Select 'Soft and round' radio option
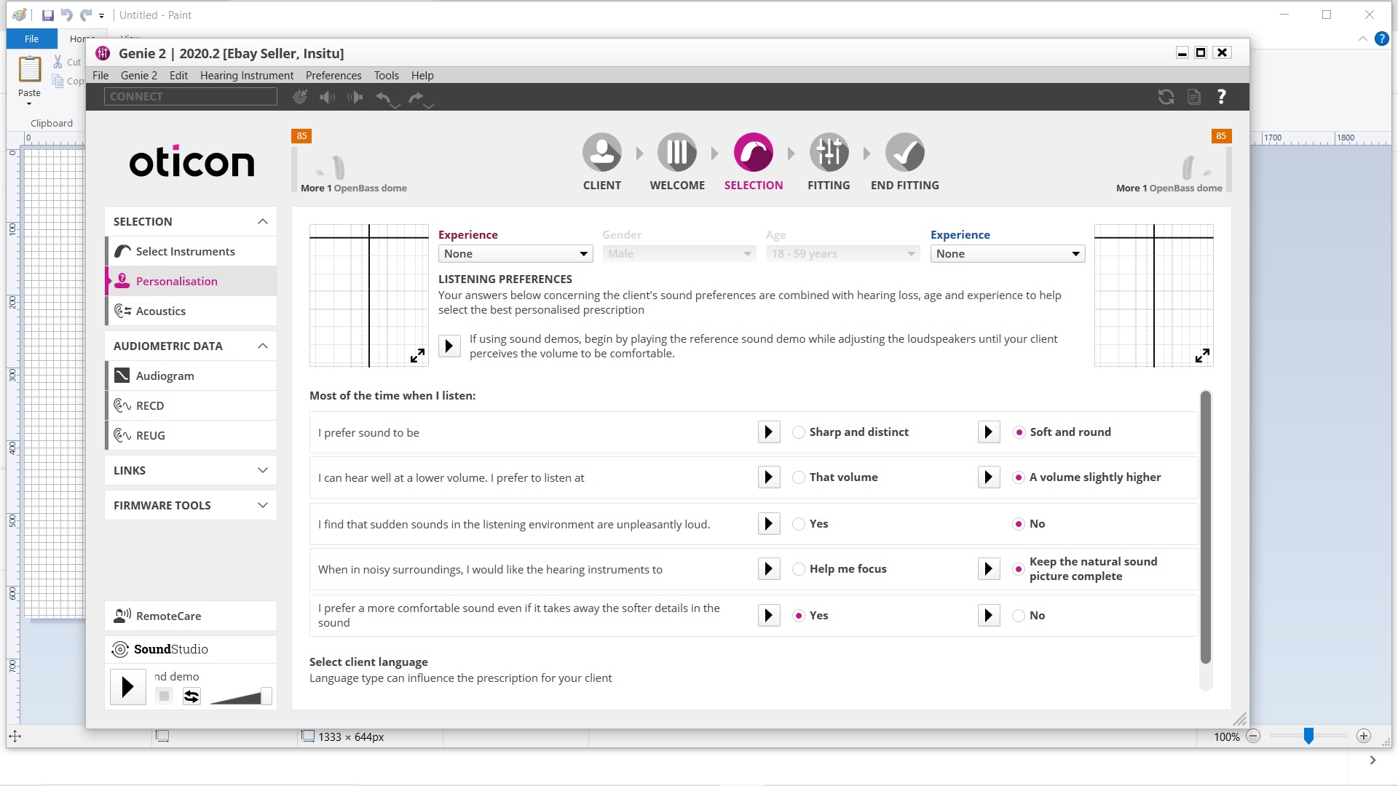 (1019, 432)
